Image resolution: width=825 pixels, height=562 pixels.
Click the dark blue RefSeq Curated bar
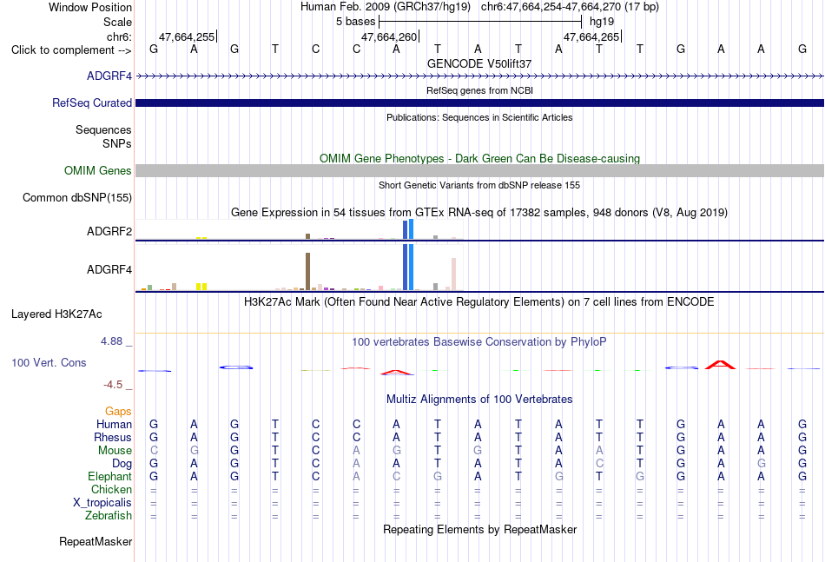479,102
